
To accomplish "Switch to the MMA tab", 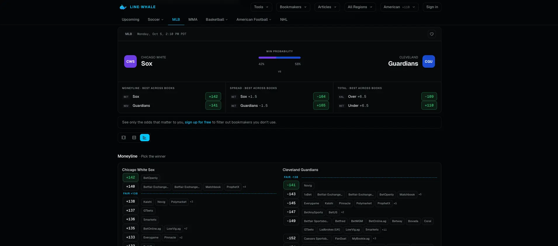I will [x=193, y=20].
